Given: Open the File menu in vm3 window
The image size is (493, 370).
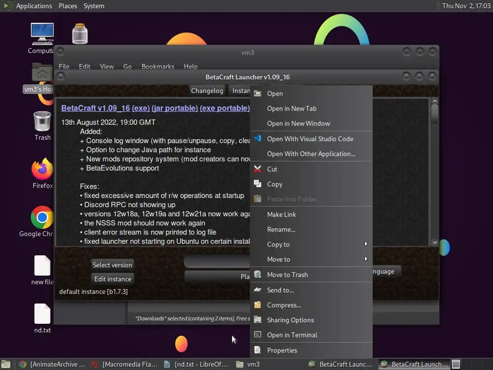Looking at the screenshot, I should coord(64,66).
